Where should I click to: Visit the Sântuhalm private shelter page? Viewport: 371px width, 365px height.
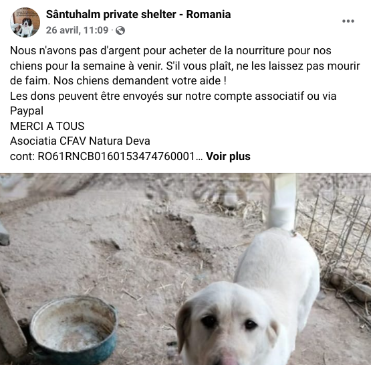pos(138,15)
